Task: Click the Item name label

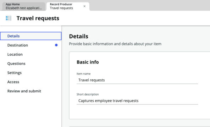Action: 84,74
